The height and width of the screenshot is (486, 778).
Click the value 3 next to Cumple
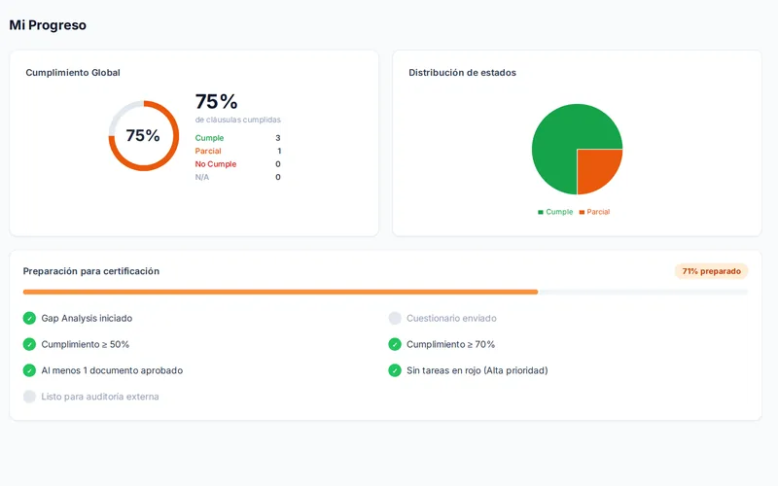click(278, 138)
